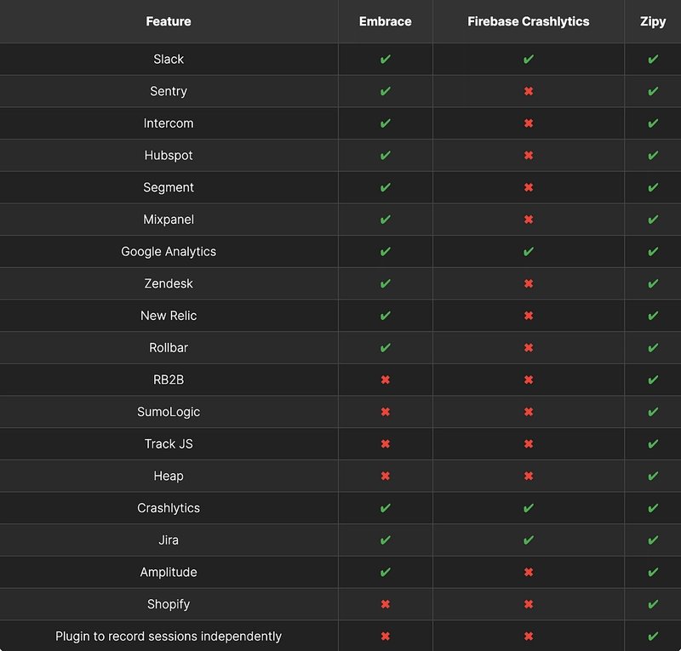
Task: Select Zipy's checkmark in the Shopify row
Action: pos(653,604)
